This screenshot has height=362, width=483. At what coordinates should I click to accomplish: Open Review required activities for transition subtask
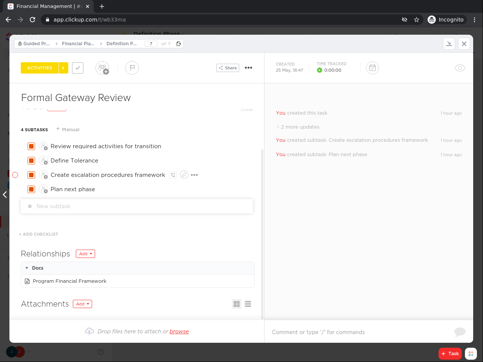pos(106,146)
